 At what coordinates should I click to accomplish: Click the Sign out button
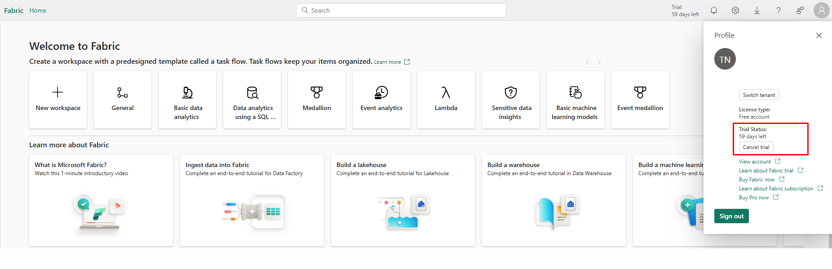point(731,216)
